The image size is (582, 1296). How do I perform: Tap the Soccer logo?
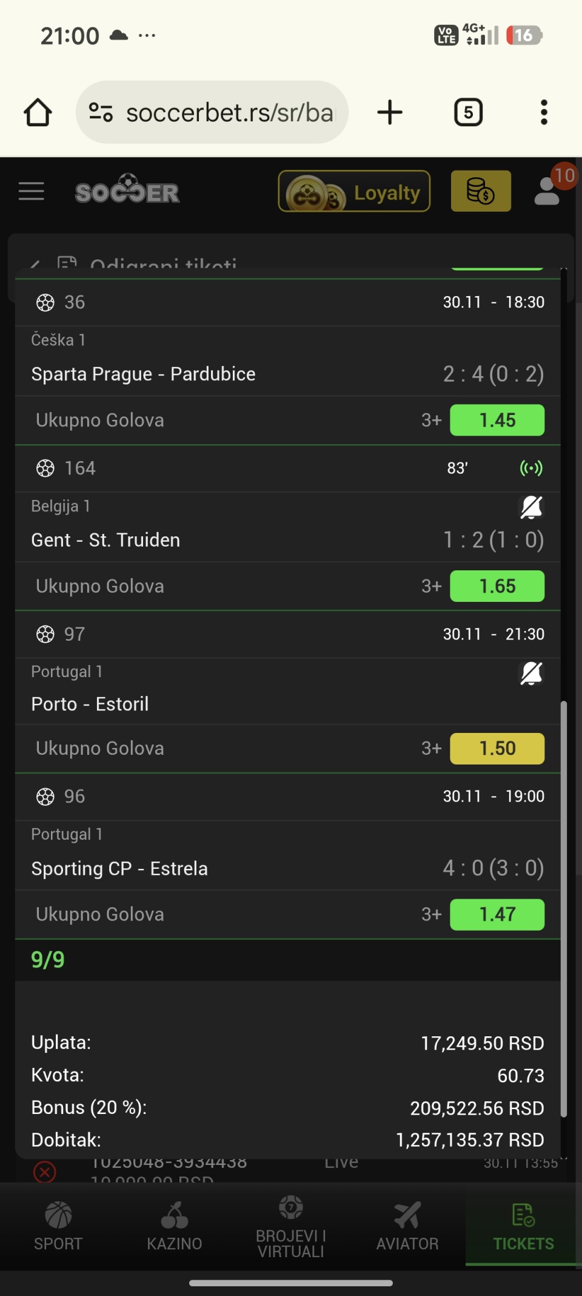[x=127, y=191]
